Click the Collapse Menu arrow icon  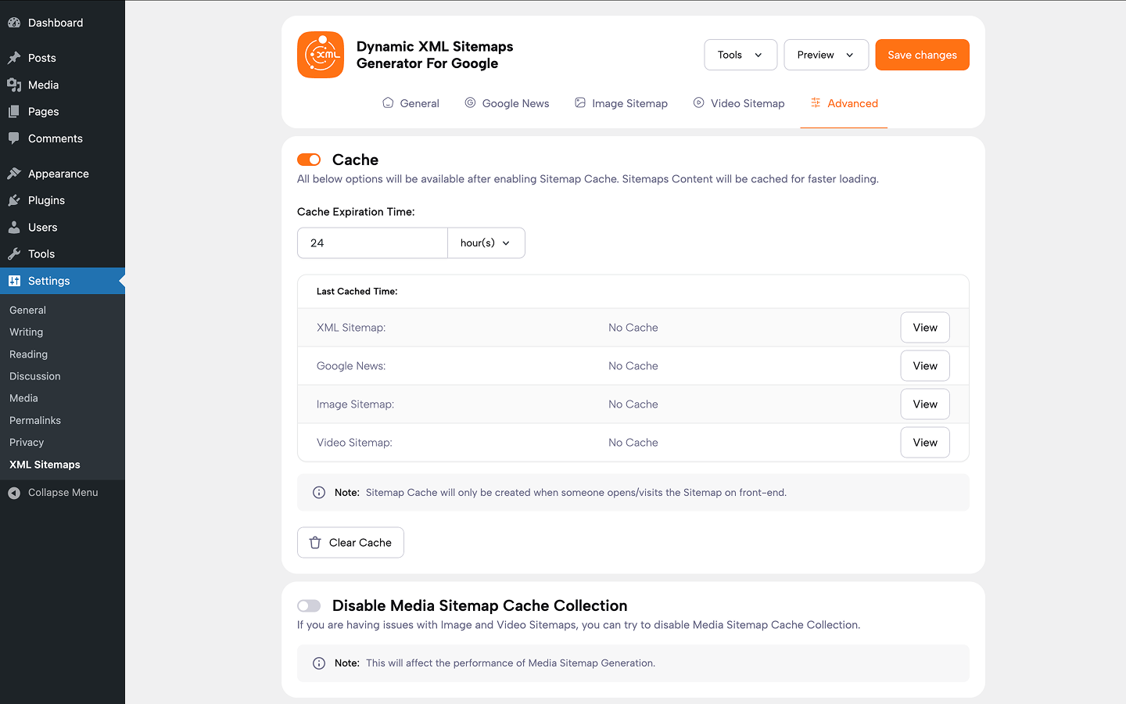click(x=14, y=493)
